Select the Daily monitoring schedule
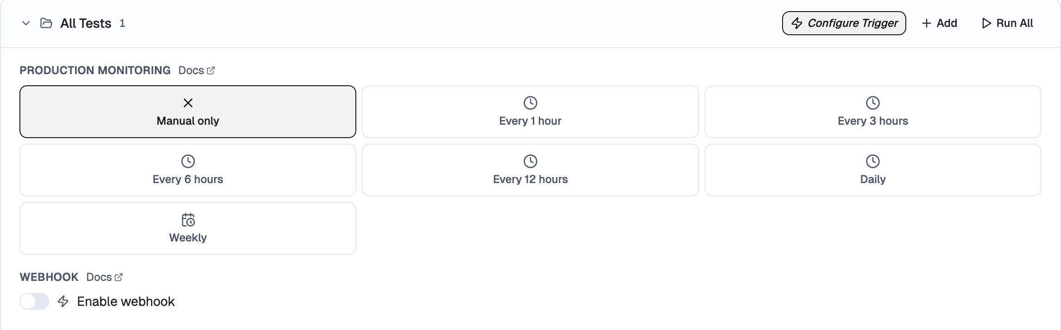The image size is (1061, 330). (872, 170)
